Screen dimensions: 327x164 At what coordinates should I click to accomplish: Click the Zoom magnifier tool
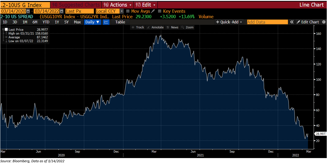tap(187, 27)
